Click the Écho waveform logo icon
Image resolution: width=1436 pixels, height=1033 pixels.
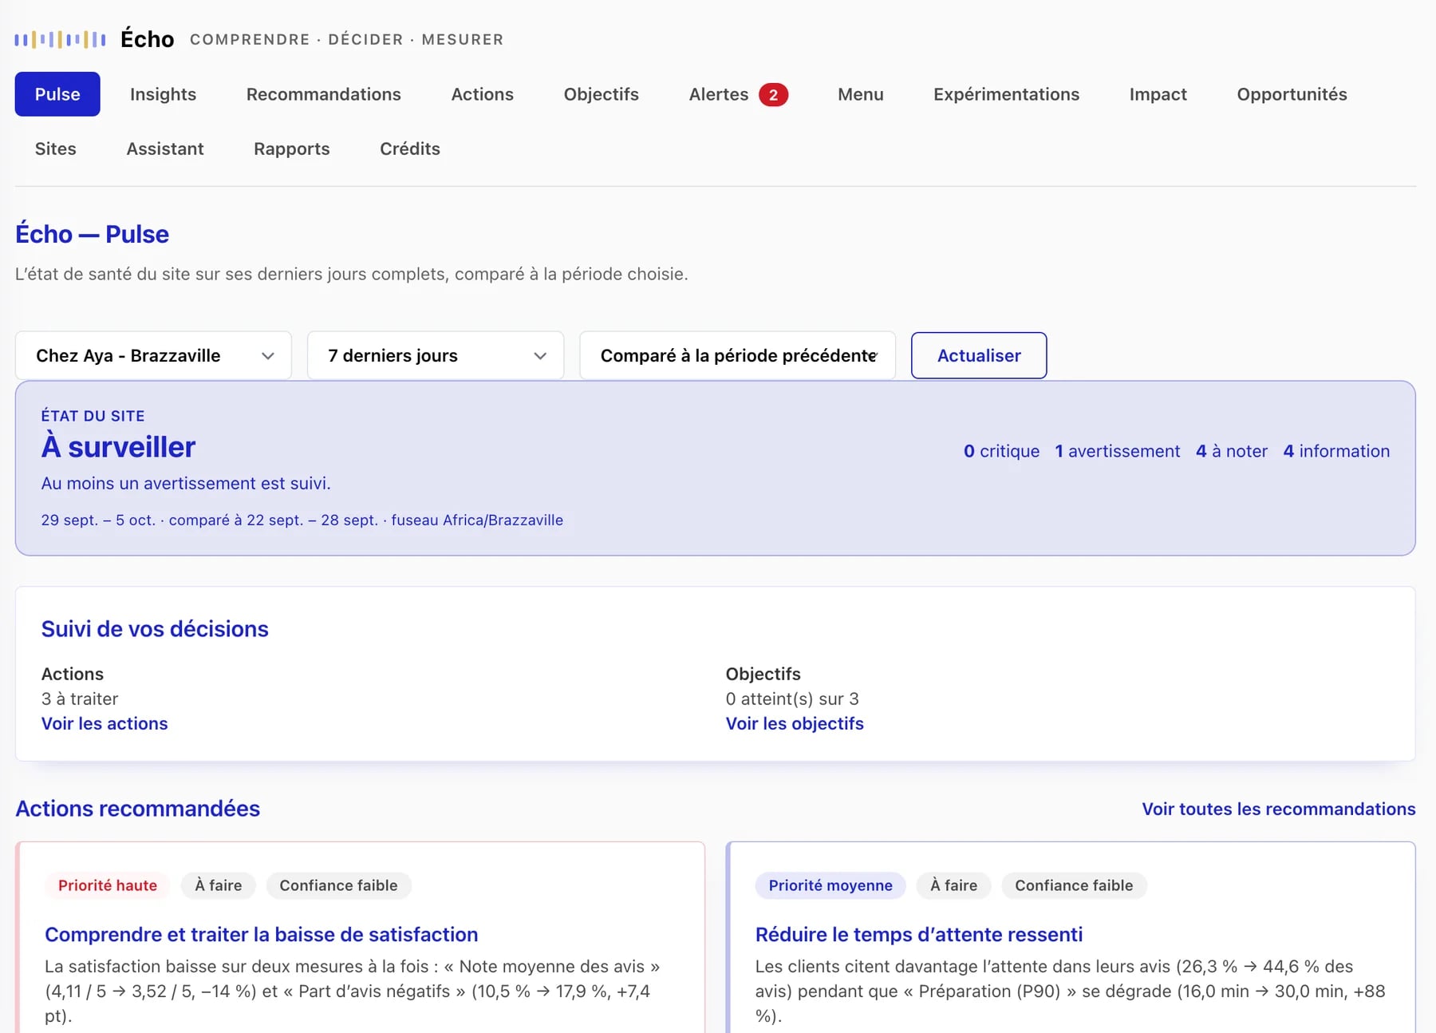pos(60,39)
